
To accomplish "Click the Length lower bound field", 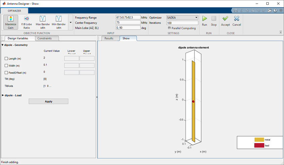I will (72, 58).
